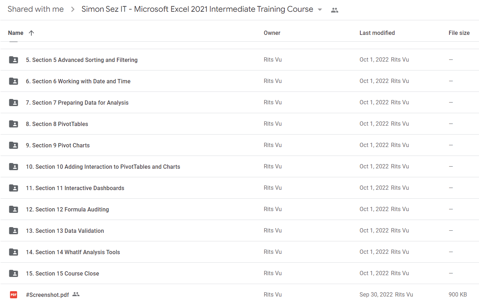Click owner 'Rits Vu' in Section 10 row
The width and height of the screenshot is (479, 304).
click(x=273, y=167)
